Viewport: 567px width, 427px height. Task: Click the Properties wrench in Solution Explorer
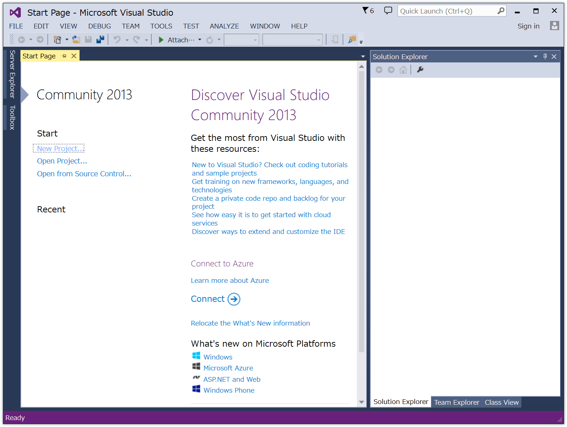(x=420, y=70)
